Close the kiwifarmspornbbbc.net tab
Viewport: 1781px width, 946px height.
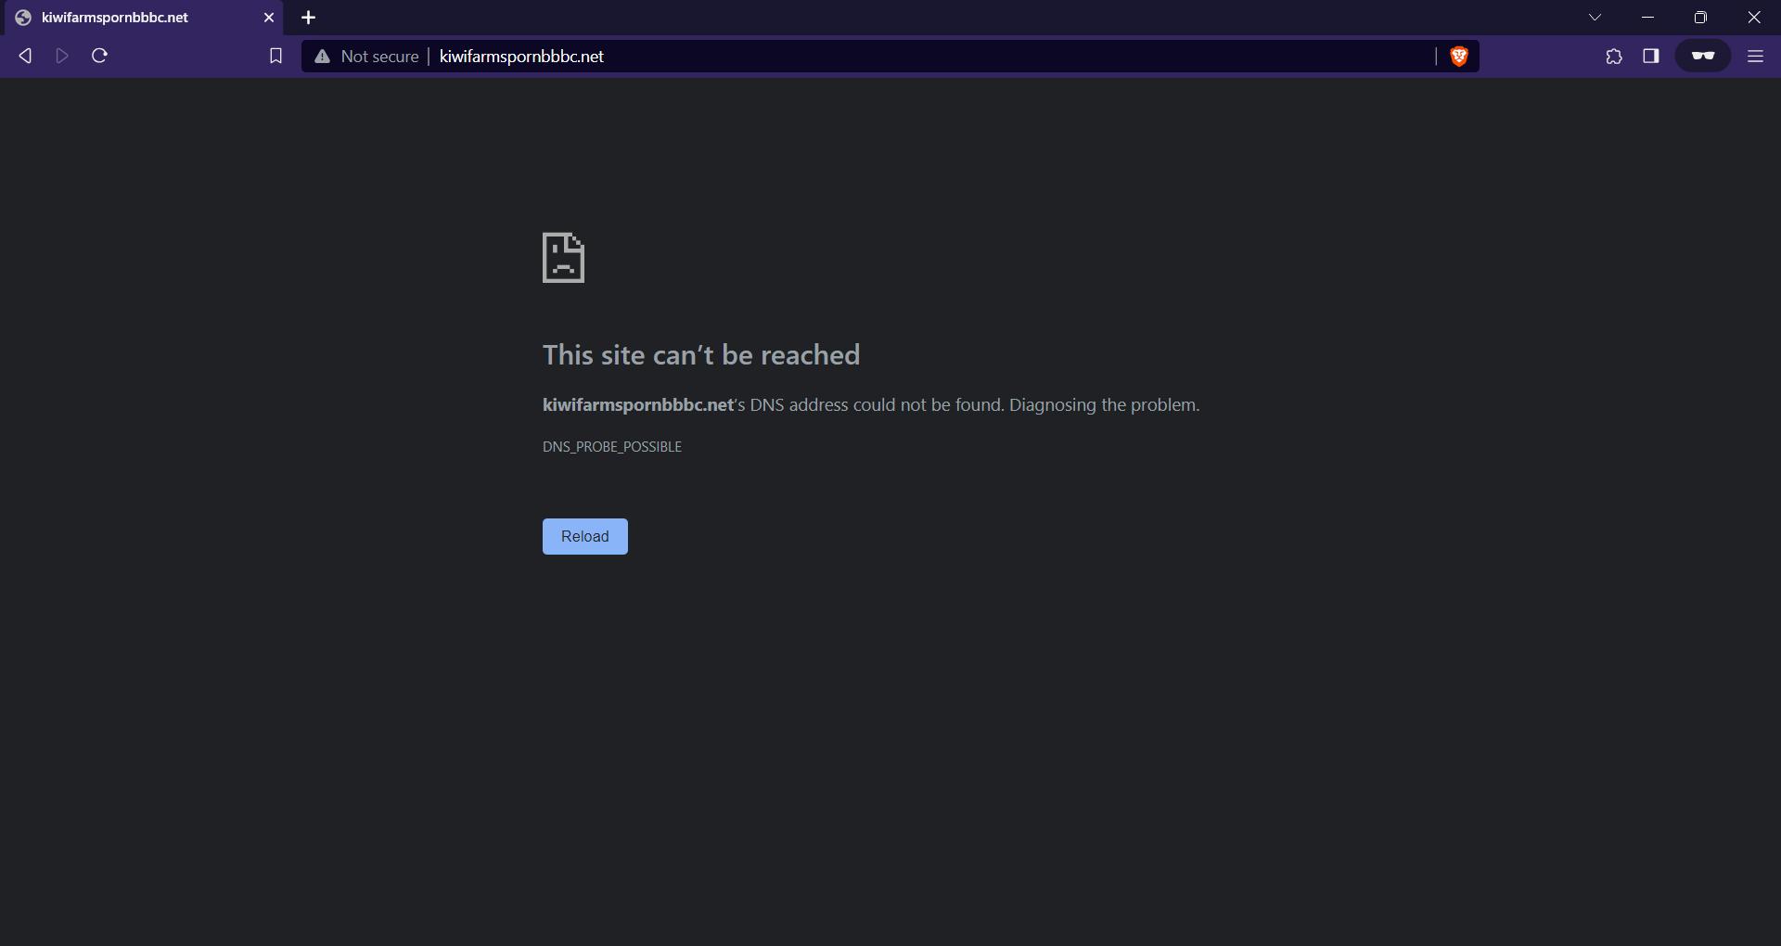pos(269,18)
